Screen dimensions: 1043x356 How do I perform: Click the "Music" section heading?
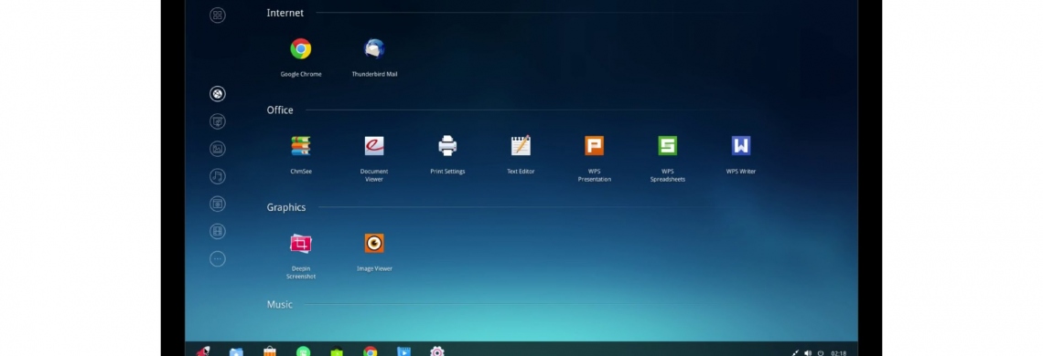tap(279, 304)
